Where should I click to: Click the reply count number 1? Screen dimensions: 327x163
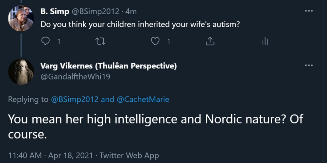(x=59, y=42)
